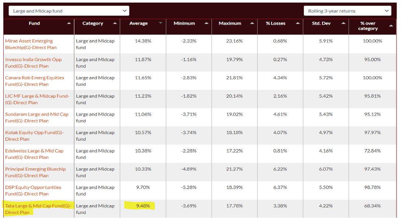
Task: Select Kotak % over category 97.97%
Action: click(x=372, y=132)
